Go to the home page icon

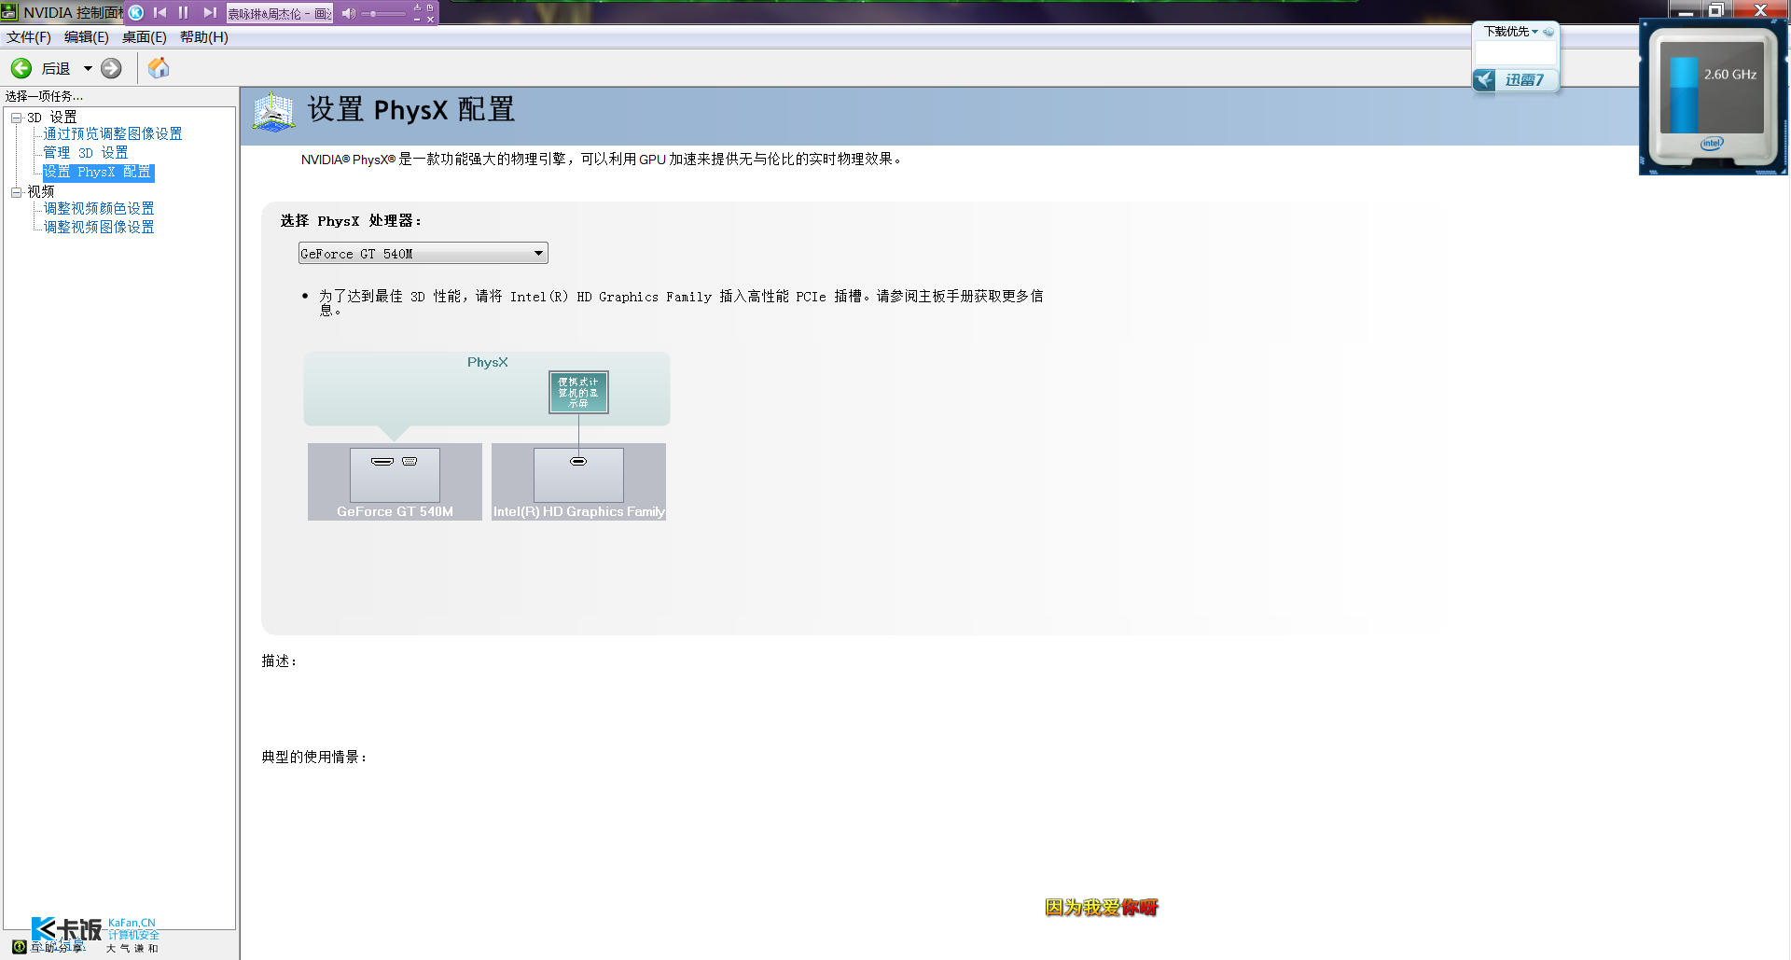(159, 68)
